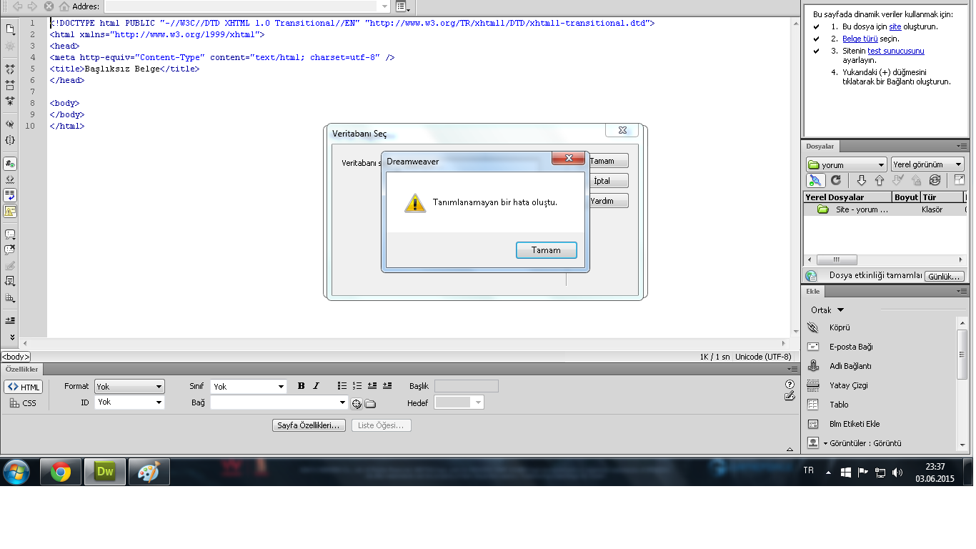Toggle syntax error alerts icon

[x=10, y=211]
